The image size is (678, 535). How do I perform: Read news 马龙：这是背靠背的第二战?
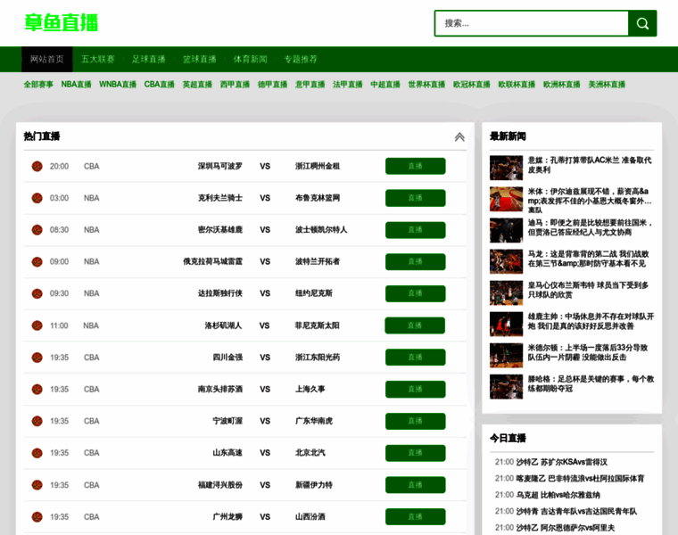click(x=589, y=259)
